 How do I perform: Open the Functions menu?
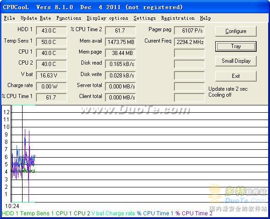click(69, 18)
